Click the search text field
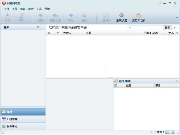 pyautogui.click(x=147, y=28)
